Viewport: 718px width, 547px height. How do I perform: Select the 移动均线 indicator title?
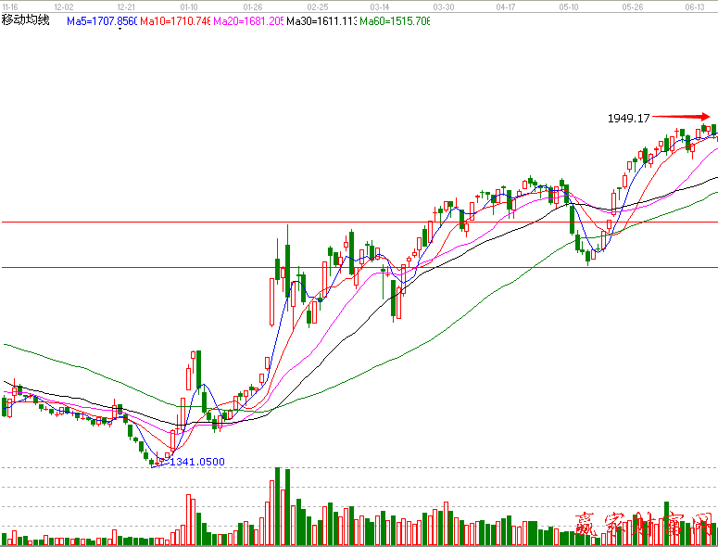(x=26, y=20)
